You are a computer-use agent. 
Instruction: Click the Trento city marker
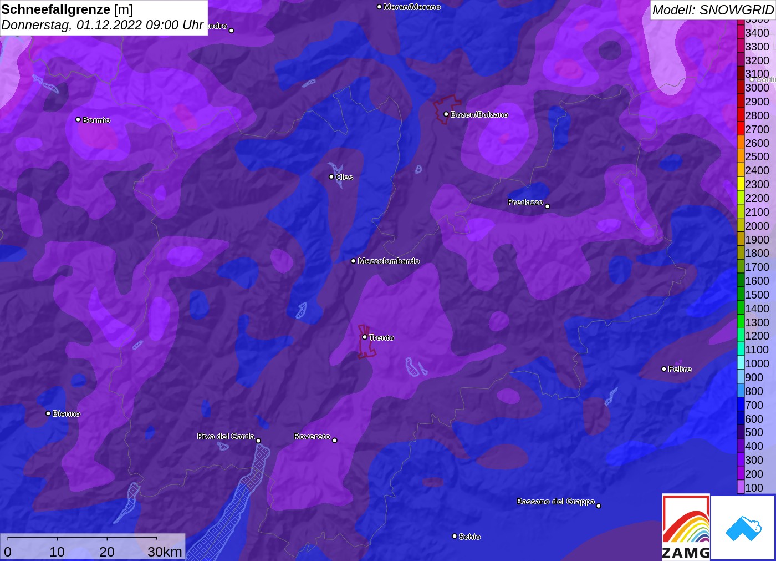pyautogui.click(x=365, y=337)
